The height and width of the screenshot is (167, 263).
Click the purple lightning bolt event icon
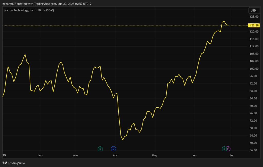(228, 149)
